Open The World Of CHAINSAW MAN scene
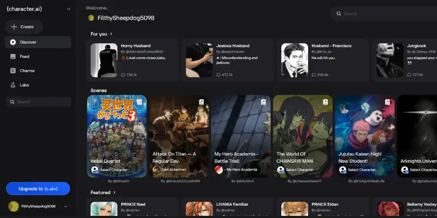 point(303,136)
